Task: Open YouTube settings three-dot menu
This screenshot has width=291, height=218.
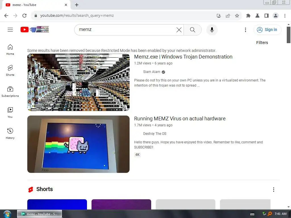Action: 246,30
